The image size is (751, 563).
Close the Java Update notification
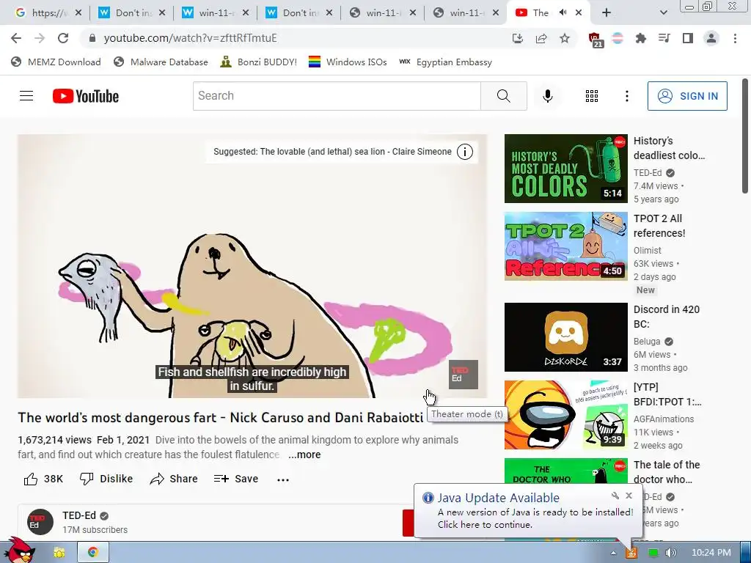pos(629,496)
